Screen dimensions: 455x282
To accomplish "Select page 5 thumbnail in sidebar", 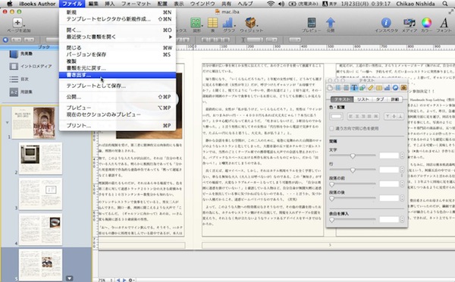I will click(40, 265).
